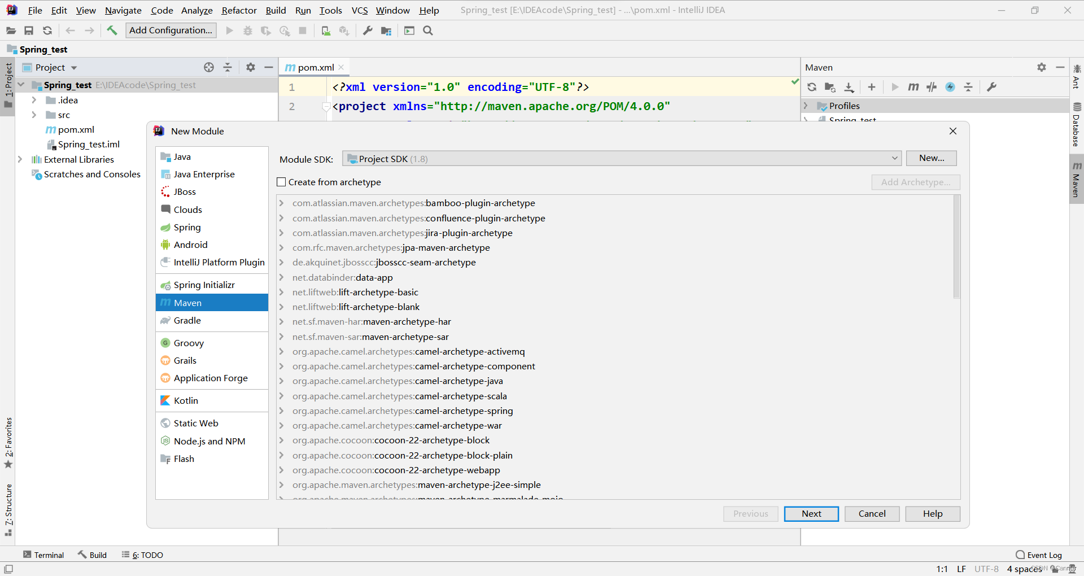Open Maven settings wrench icon
This screenshot has width=1084, height=576.
pos(991,87)
